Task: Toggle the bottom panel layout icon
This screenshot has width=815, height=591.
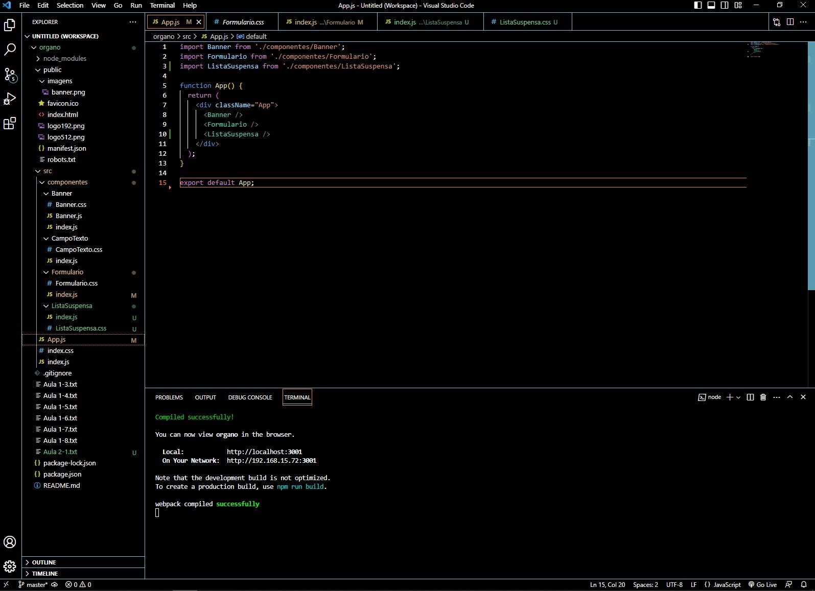Action: [x=711, y=5]
